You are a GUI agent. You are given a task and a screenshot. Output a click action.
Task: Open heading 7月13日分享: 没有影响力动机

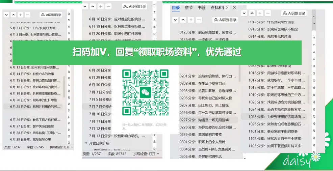pos(117,136)
